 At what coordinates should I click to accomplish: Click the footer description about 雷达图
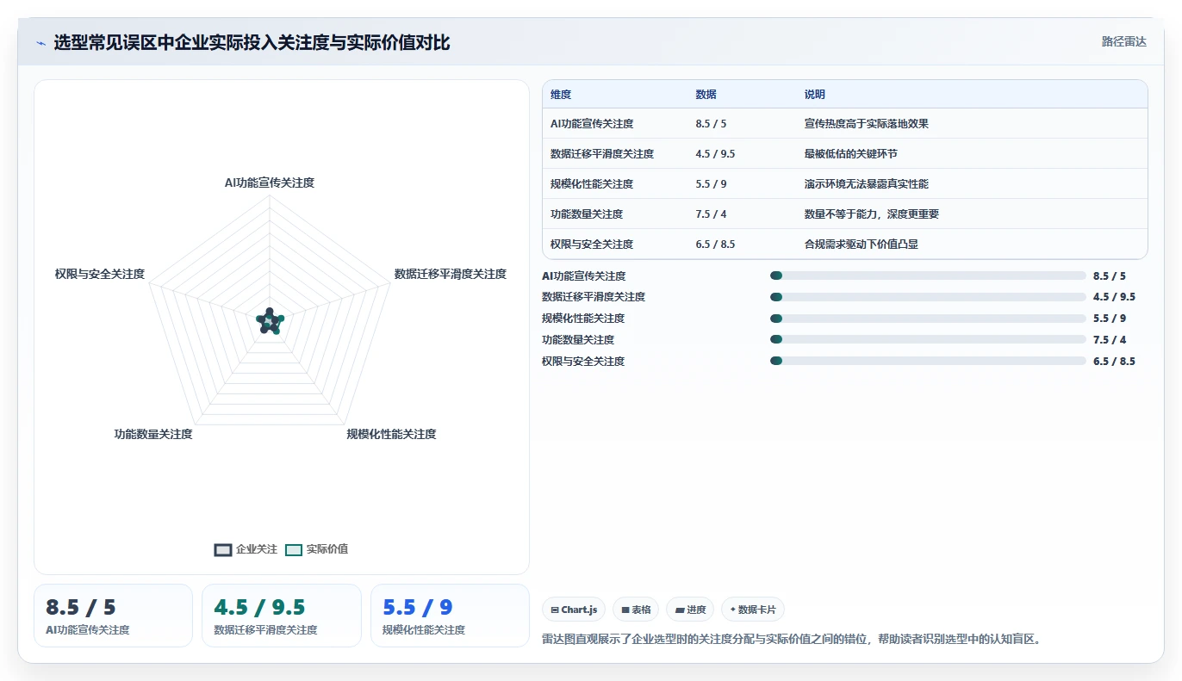click(791, 639)
